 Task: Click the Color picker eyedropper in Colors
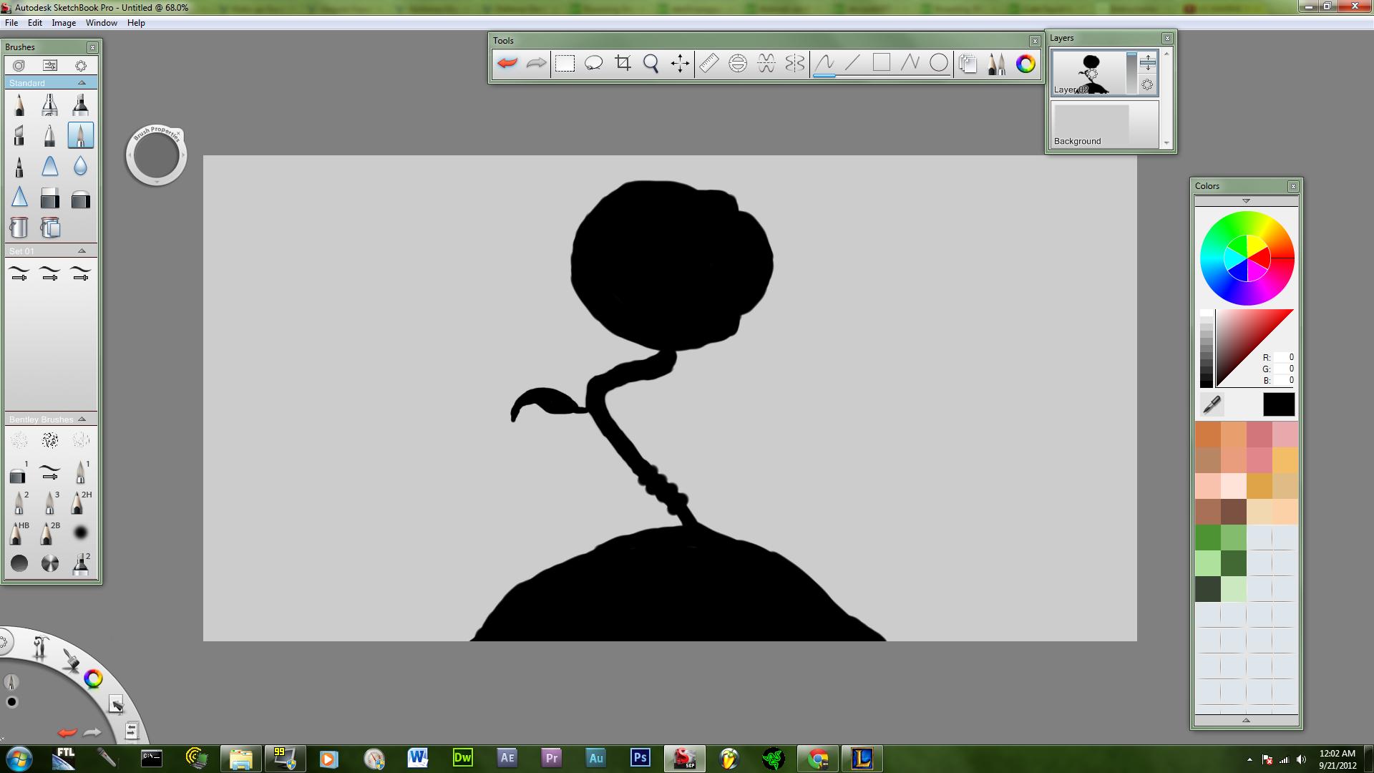tap(1212, 405)
